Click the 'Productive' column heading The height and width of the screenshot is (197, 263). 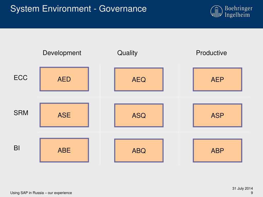(x=211, y=53)
